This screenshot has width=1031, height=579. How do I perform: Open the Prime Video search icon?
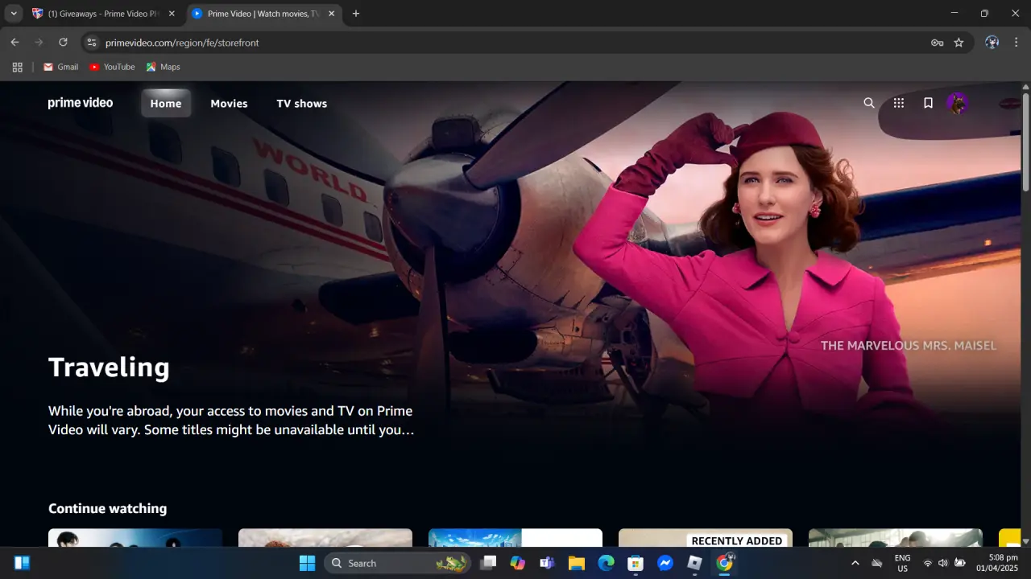point(868,103)
